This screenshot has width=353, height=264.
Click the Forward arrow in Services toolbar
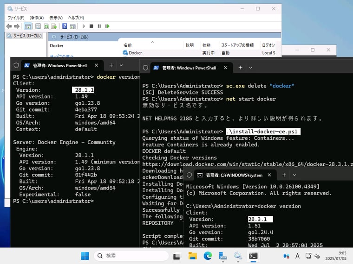click(x=17, y=26)
